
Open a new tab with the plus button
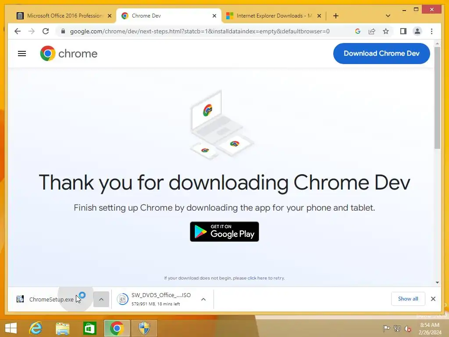pyautogui.click(x=335, y=16)
